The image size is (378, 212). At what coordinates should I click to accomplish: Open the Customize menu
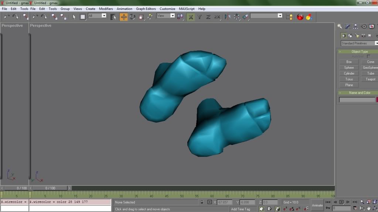pos(167,8)
